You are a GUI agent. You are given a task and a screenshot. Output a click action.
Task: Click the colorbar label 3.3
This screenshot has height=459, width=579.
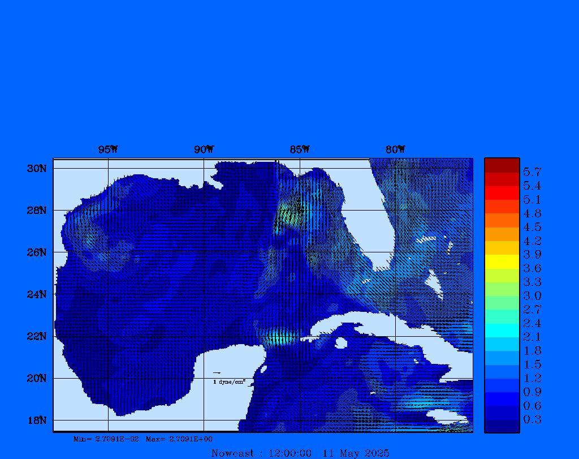point(532,282)
